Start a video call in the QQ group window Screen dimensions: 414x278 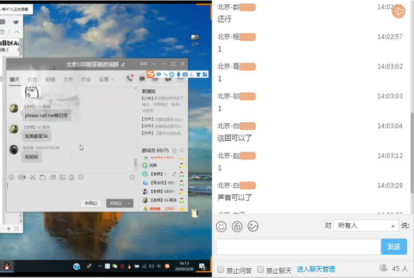142,79
